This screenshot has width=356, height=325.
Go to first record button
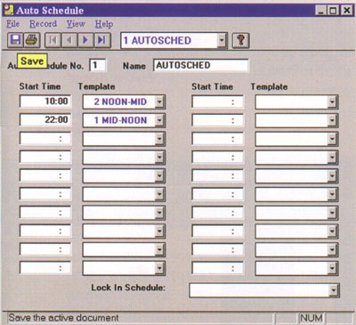point(53,40)
